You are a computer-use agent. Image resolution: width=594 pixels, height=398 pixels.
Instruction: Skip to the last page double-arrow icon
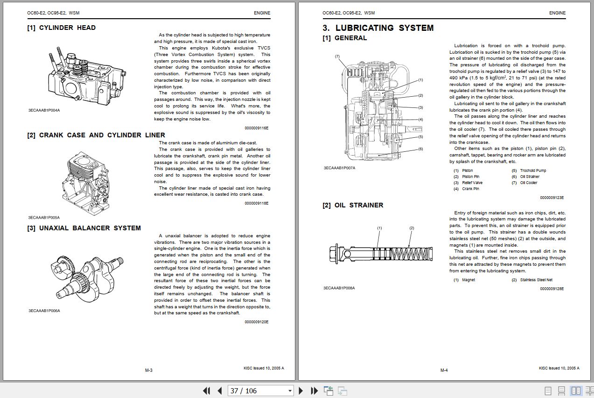pos(314,391)
